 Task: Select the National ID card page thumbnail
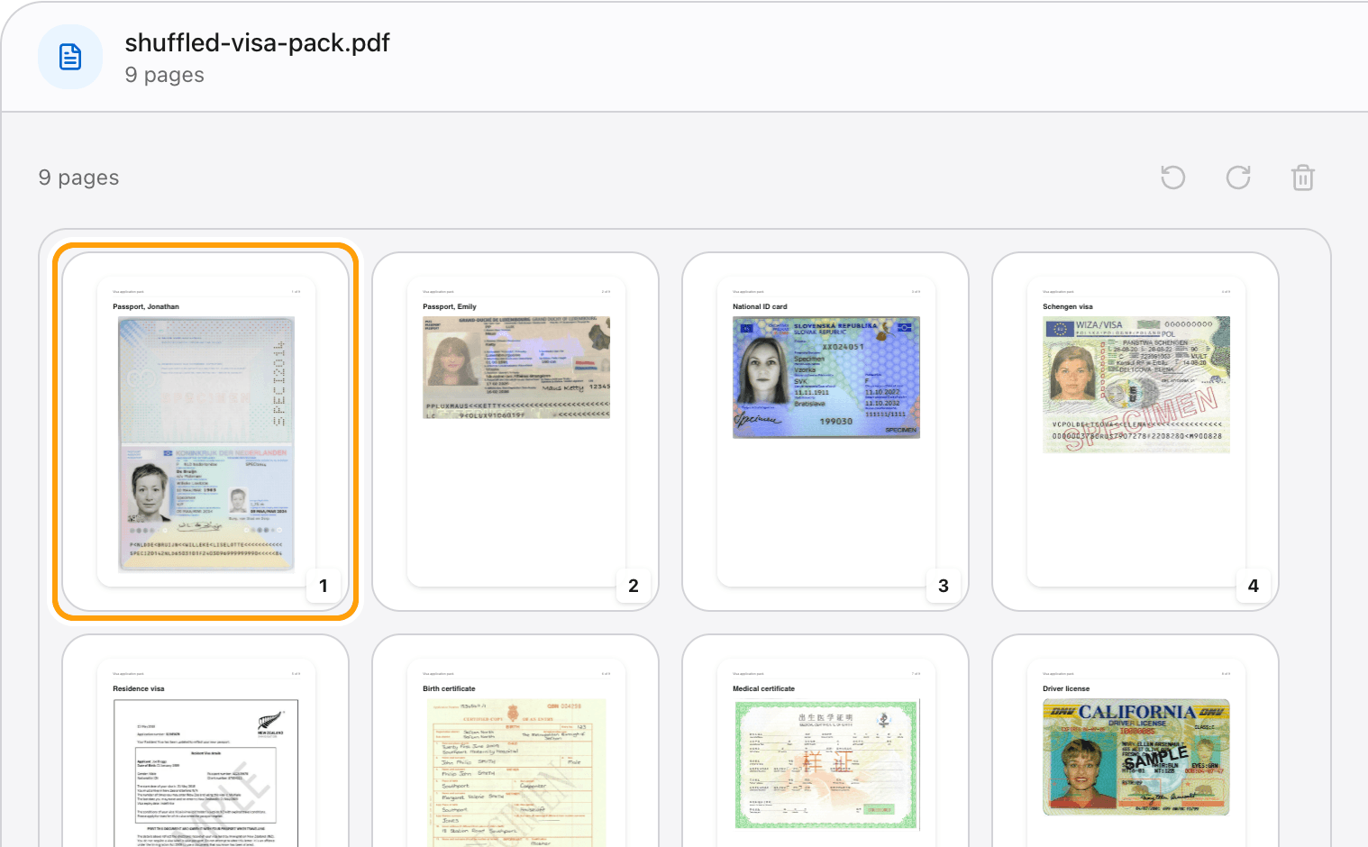pyautogui.click(x=825, y=432)
